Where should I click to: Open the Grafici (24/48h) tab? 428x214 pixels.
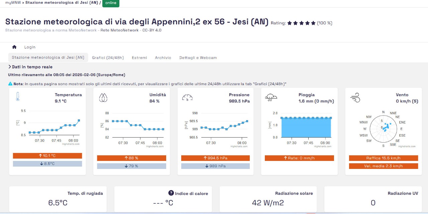click(x=108, y=58)
